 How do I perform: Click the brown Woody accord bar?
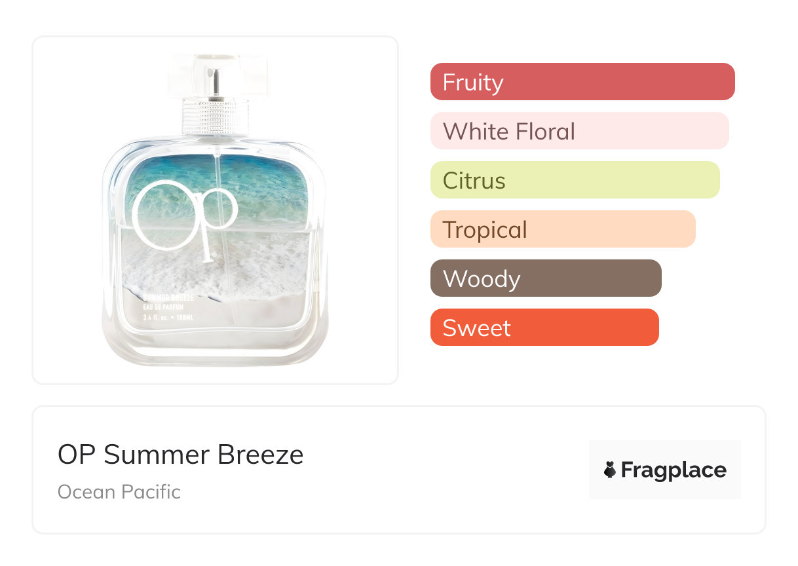[545, 278]
